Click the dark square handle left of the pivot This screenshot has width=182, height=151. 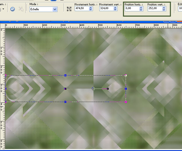[65, 89]
